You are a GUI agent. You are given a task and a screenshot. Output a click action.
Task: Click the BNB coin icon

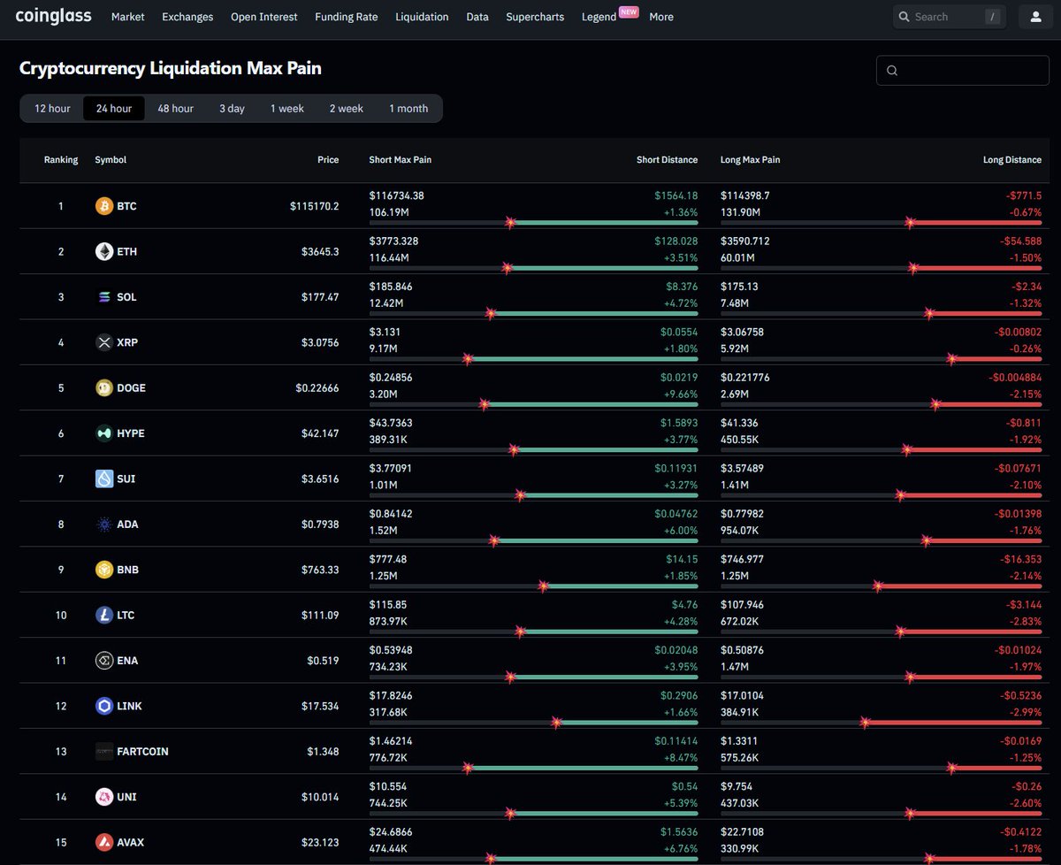pyautogui.click(x=104, y=570)
